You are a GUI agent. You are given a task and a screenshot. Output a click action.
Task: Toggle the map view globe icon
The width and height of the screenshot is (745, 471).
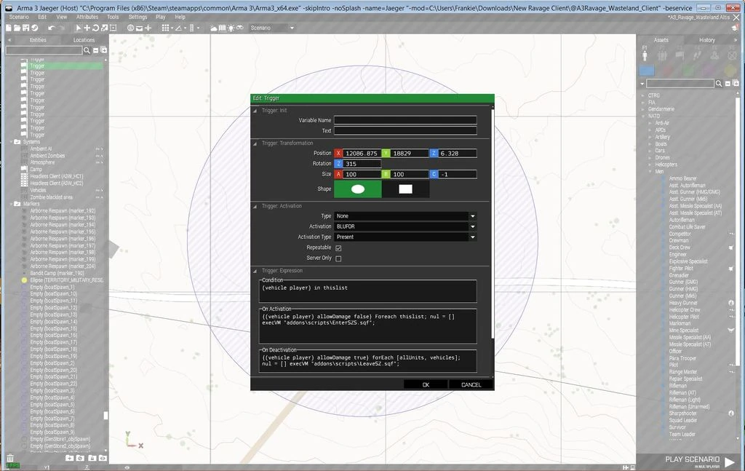click(130, 28)
